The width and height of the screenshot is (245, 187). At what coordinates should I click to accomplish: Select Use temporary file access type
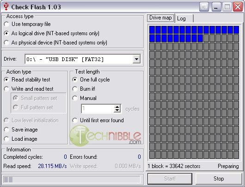6,24
